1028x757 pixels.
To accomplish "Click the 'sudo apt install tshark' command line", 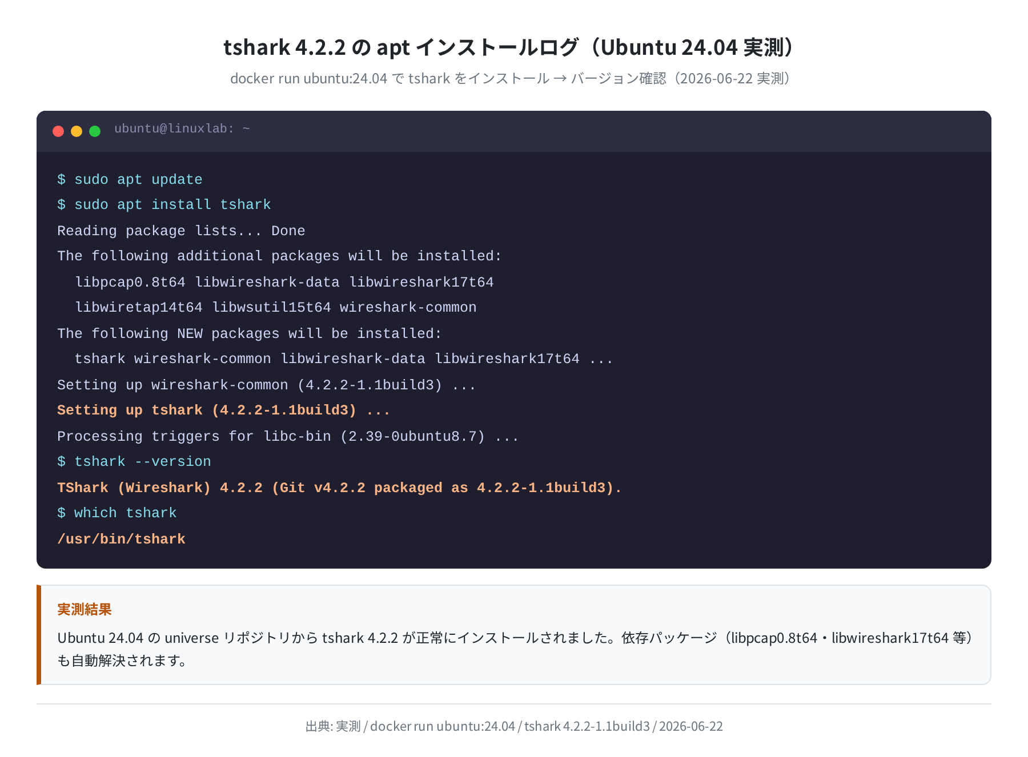I will point(164,204).
